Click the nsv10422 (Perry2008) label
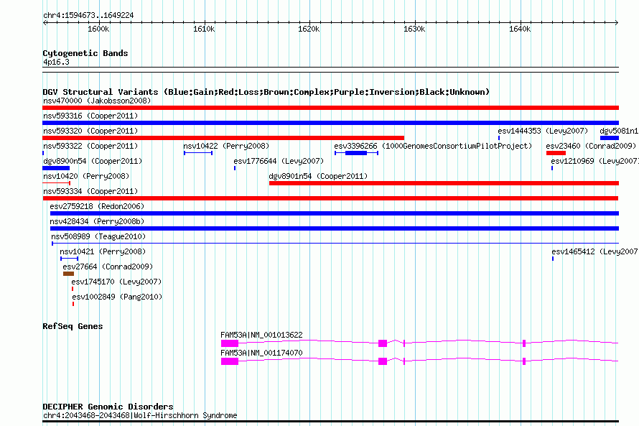This screenshot has width=639, height=426. click(226, 146)
